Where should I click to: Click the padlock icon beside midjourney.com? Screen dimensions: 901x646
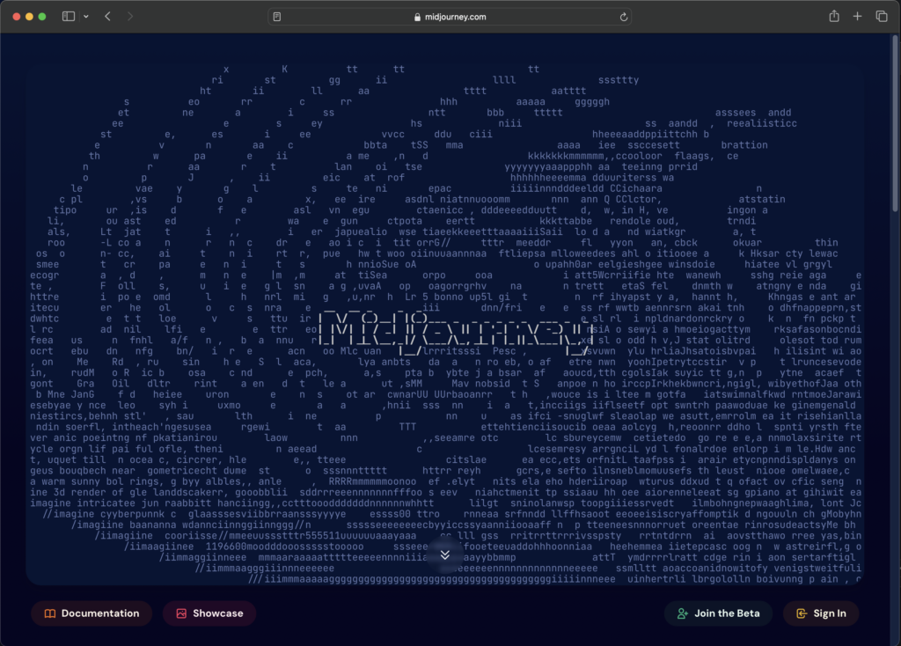coord(417,17)
